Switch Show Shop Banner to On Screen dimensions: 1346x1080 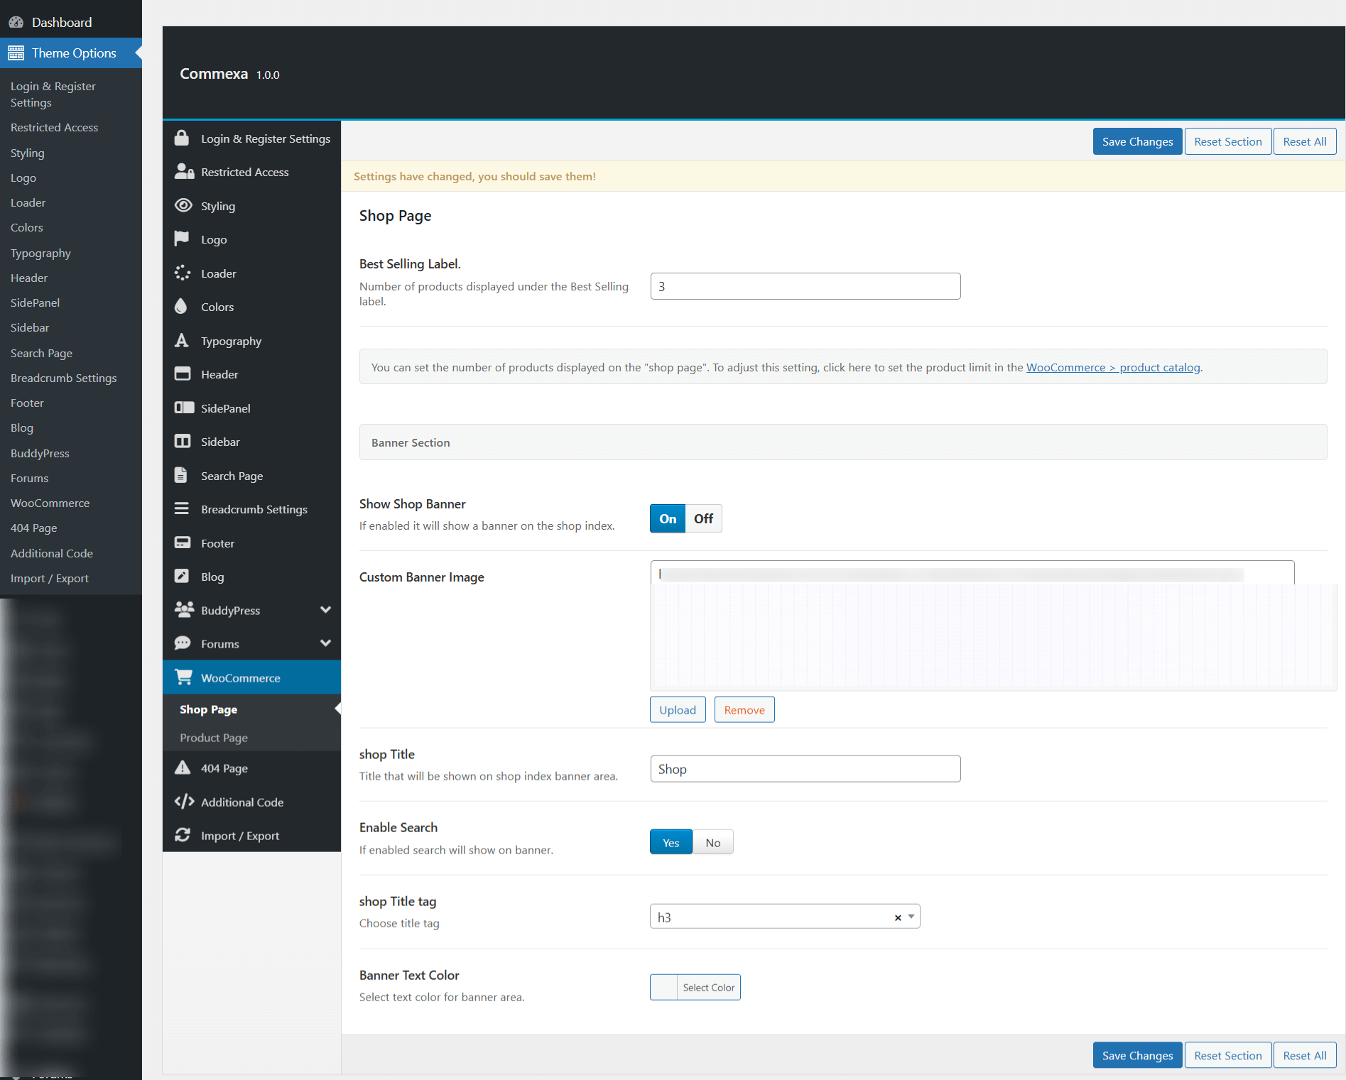point(668,519)
